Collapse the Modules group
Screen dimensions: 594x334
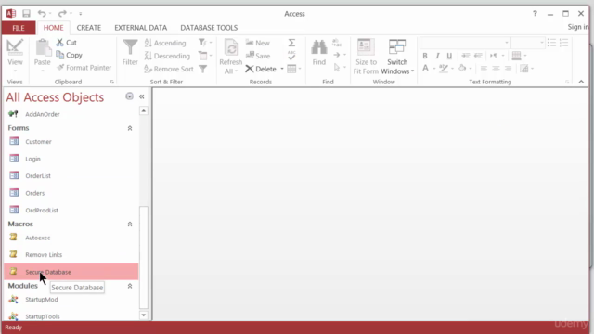(x=130, y=286)
